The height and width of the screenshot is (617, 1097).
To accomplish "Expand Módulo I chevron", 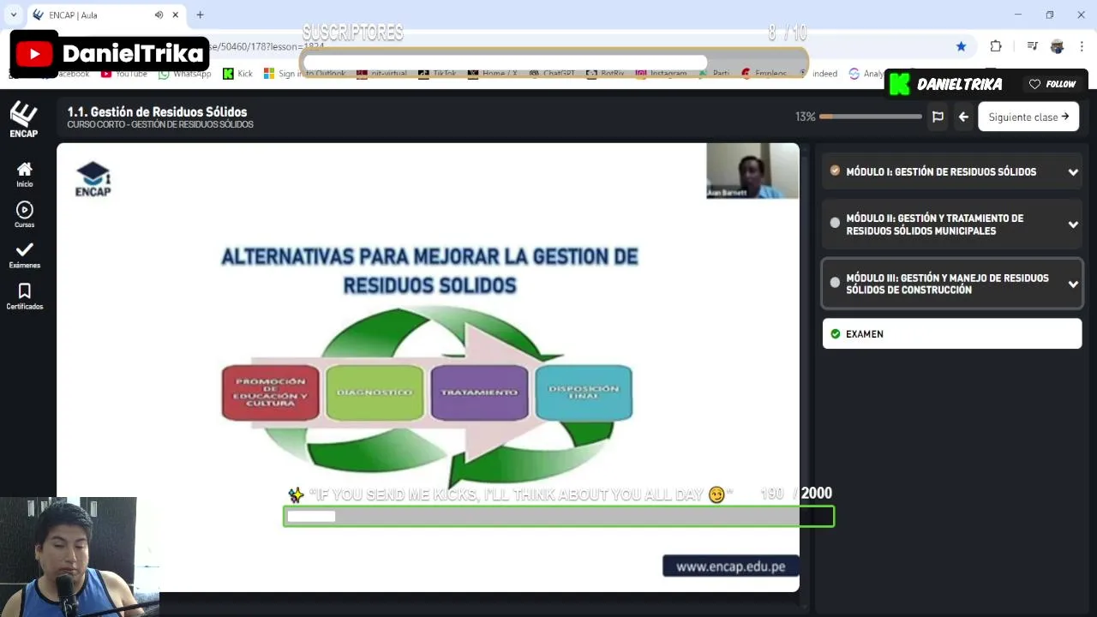I will point(1073,172).
